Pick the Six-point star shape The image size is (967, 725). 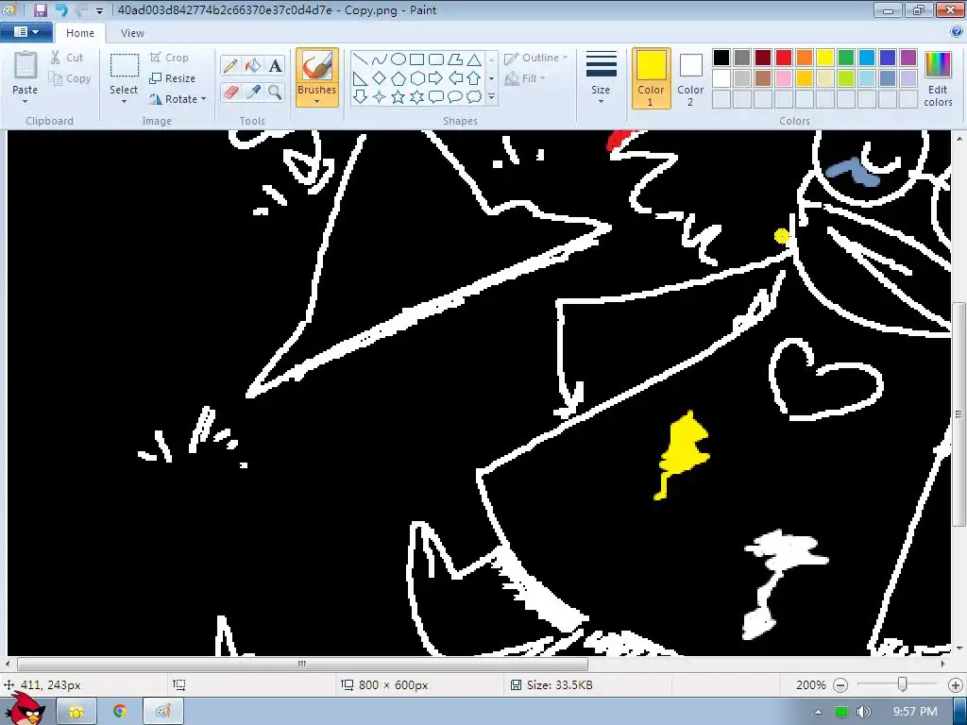(416, 97)
